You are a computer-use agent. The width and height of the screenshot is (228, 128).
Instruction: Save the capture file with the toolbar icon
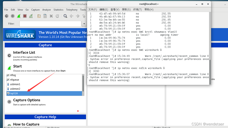tap(45, 16)
